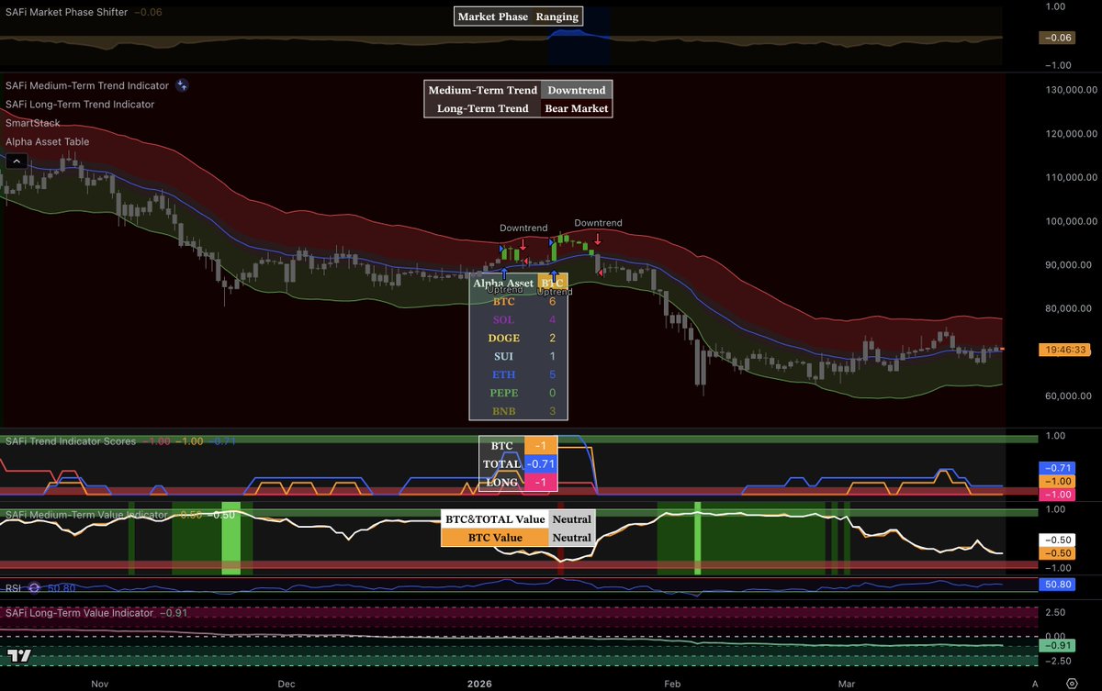Click the Feb label on the time axis
Image resolution: width=1102 pixels, height=691 pixels.
click(672, 684)
